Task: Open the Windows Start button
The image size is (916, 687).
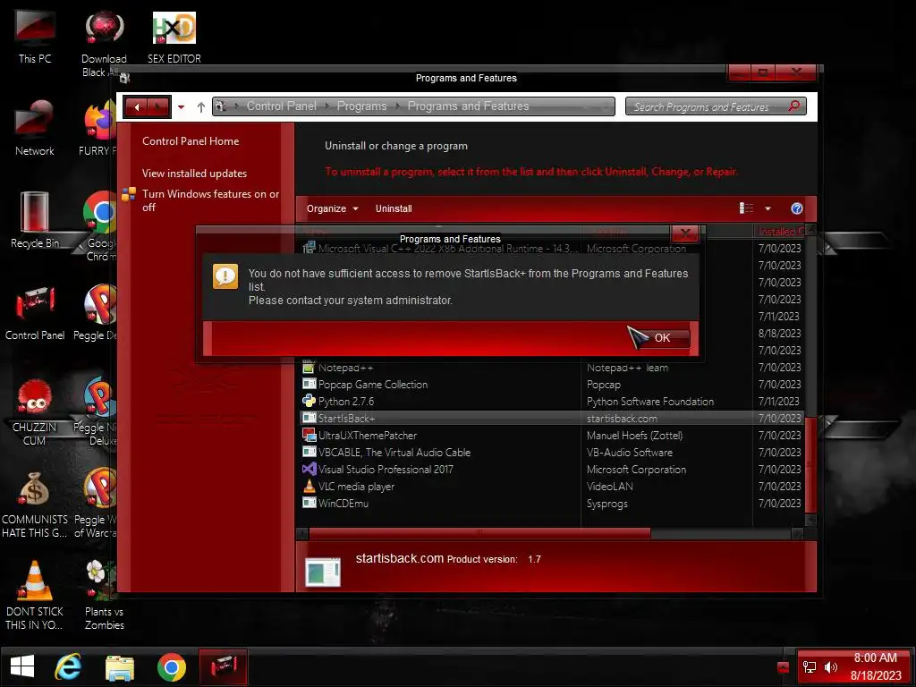Action: (x=22, y=667)
